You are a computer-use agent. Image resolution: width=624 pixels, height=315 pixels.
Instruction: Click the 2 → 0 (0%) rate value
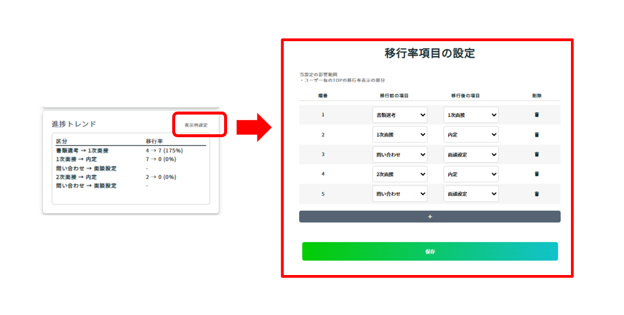[161, 177]
